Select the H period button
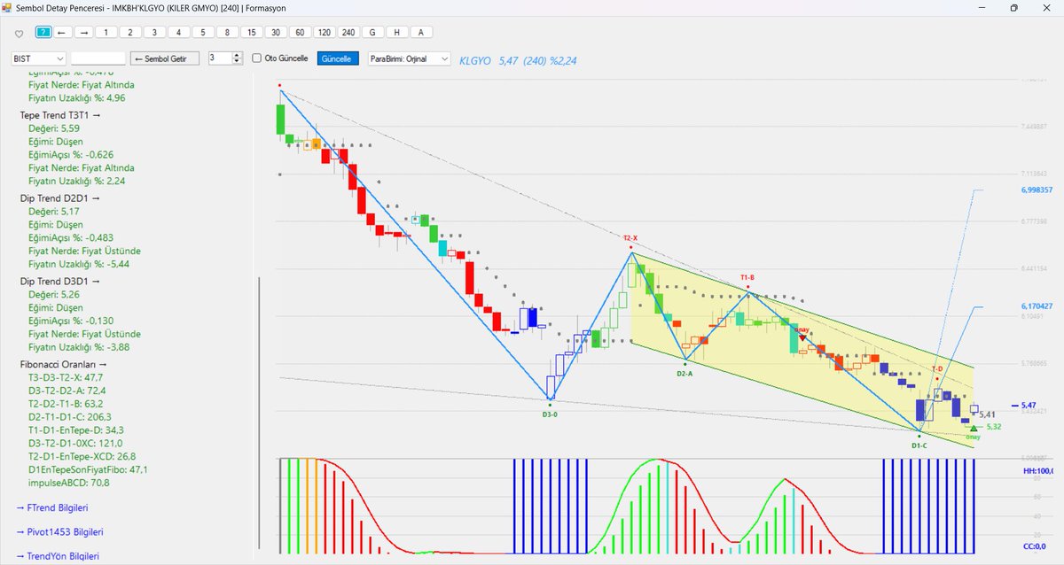The height and width of the screenshot is (565, 1064). [396, 32]
